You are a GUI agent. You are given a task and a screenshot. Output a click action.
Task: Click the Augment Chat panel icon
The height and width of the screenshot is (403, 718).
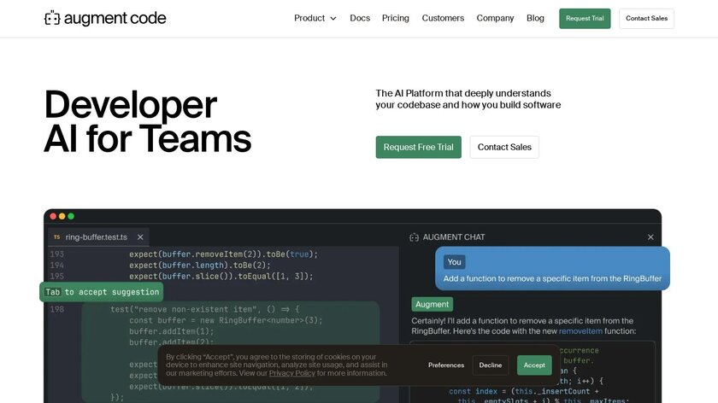tap(415, 237)
